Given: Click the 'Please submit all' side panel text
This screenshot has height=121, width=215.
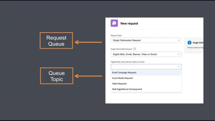Looking at the screenshot, I should click(x=196, y=48).
